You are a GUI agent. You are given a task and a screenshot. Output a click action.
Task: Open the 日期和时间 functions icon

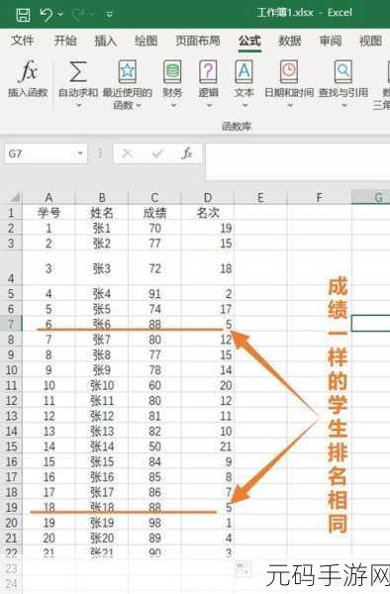[289, 71]
